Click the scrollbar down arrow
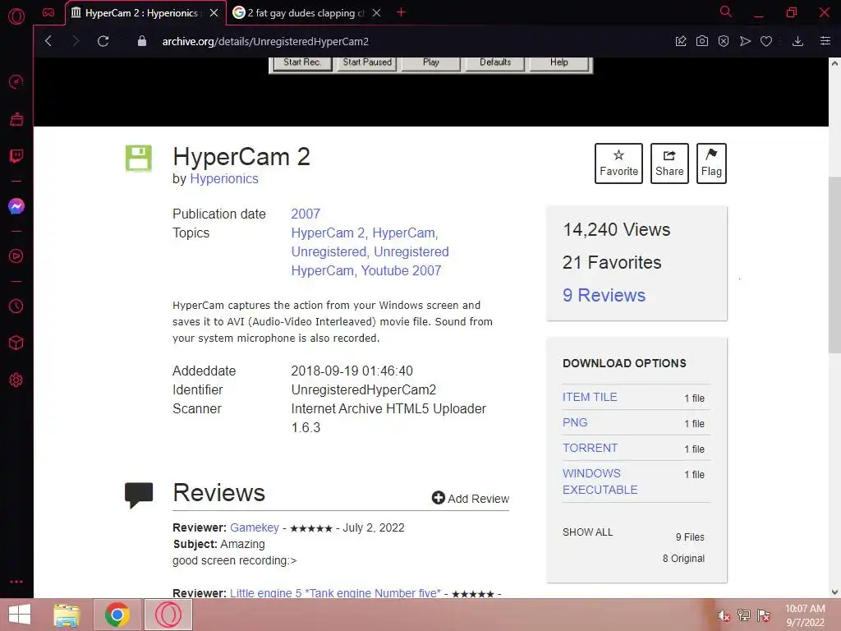Viewport: 841px width, 631px height. 834,592
